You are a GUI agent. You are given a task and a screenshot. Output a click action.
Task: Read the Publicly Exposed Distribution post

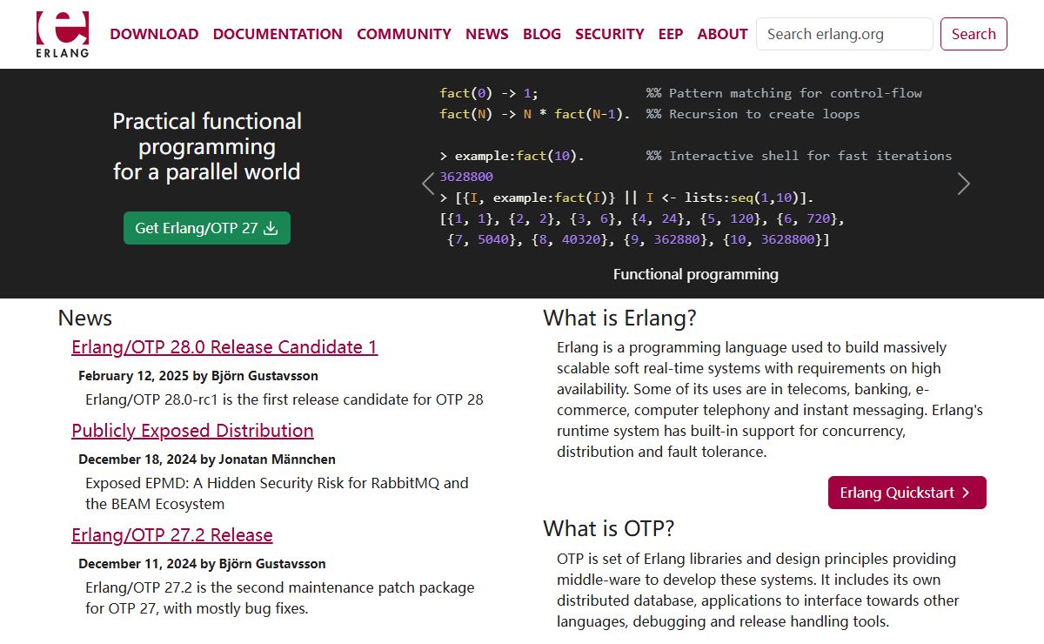(x=192, y=431)
